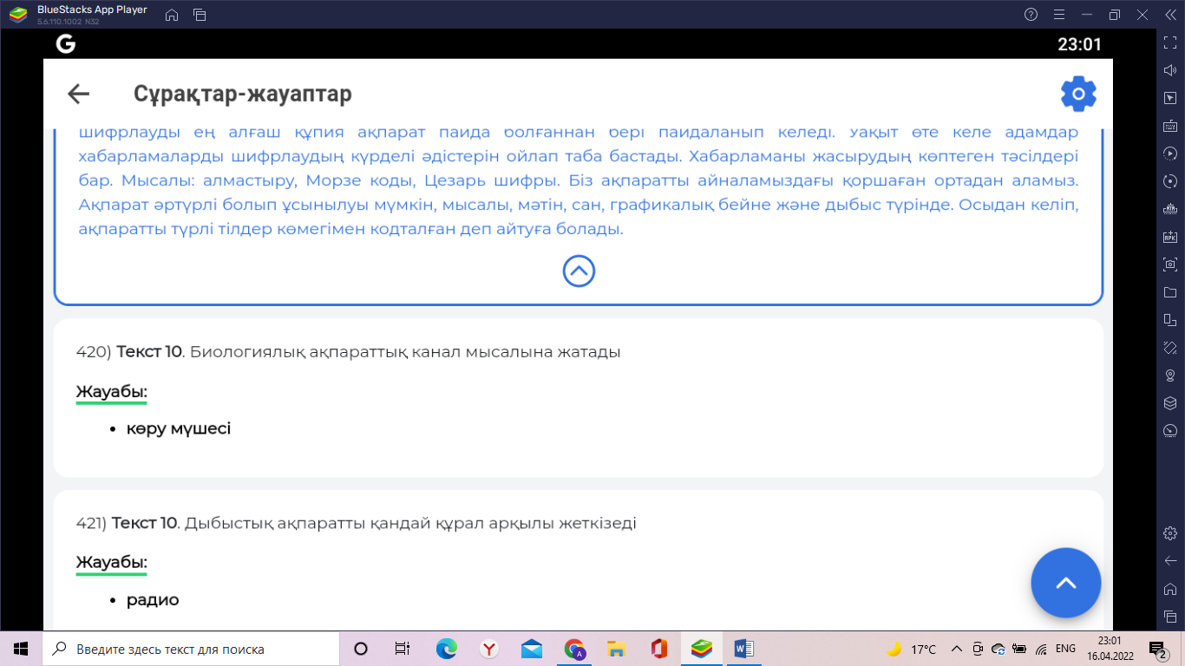Screen dimensions: 1185x666
Task: Open BlueStacks home screen icon in title bar
Action: [172, 15]
